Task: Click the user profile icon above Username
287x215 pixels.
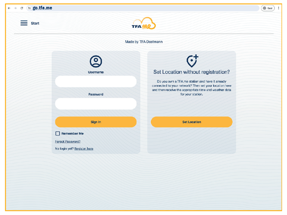Action: point(96,62)
